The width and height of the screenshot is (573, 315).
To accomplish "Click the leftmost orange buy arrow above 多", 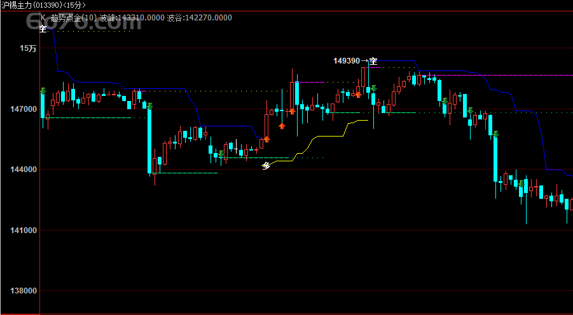I will click(266, 139).
